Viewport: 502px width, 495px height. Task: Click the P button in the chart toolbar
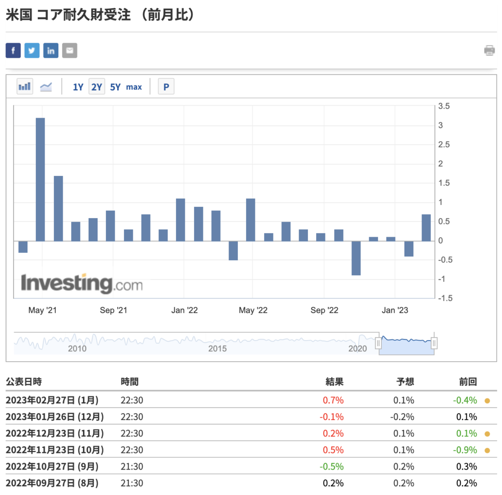[166, 87]
